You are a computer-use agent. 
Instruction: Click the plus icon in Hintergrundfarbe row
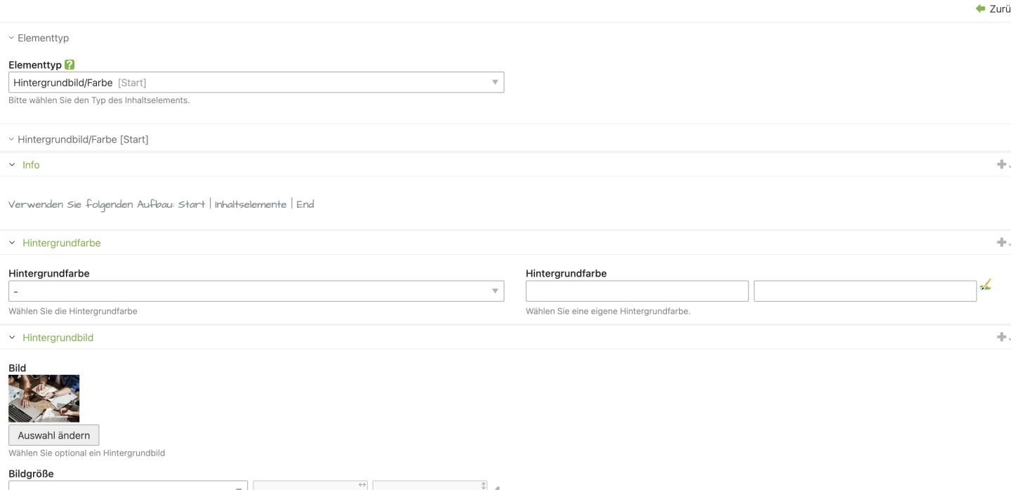pos(1001,242)
